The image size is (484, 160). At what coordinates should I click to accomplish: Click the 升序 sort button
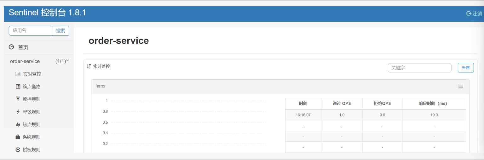(x=466, y=68)
